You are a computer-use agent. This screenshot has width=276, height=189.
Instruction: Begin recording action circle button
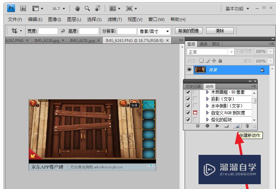tap(208, 126)
